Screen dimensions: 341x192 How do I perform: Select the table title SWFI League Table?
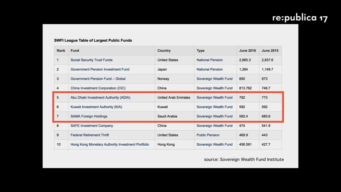coord(93,40)
